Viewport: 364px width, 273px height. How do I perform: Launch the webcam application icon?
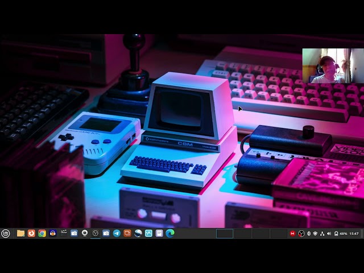coord(85,233)
